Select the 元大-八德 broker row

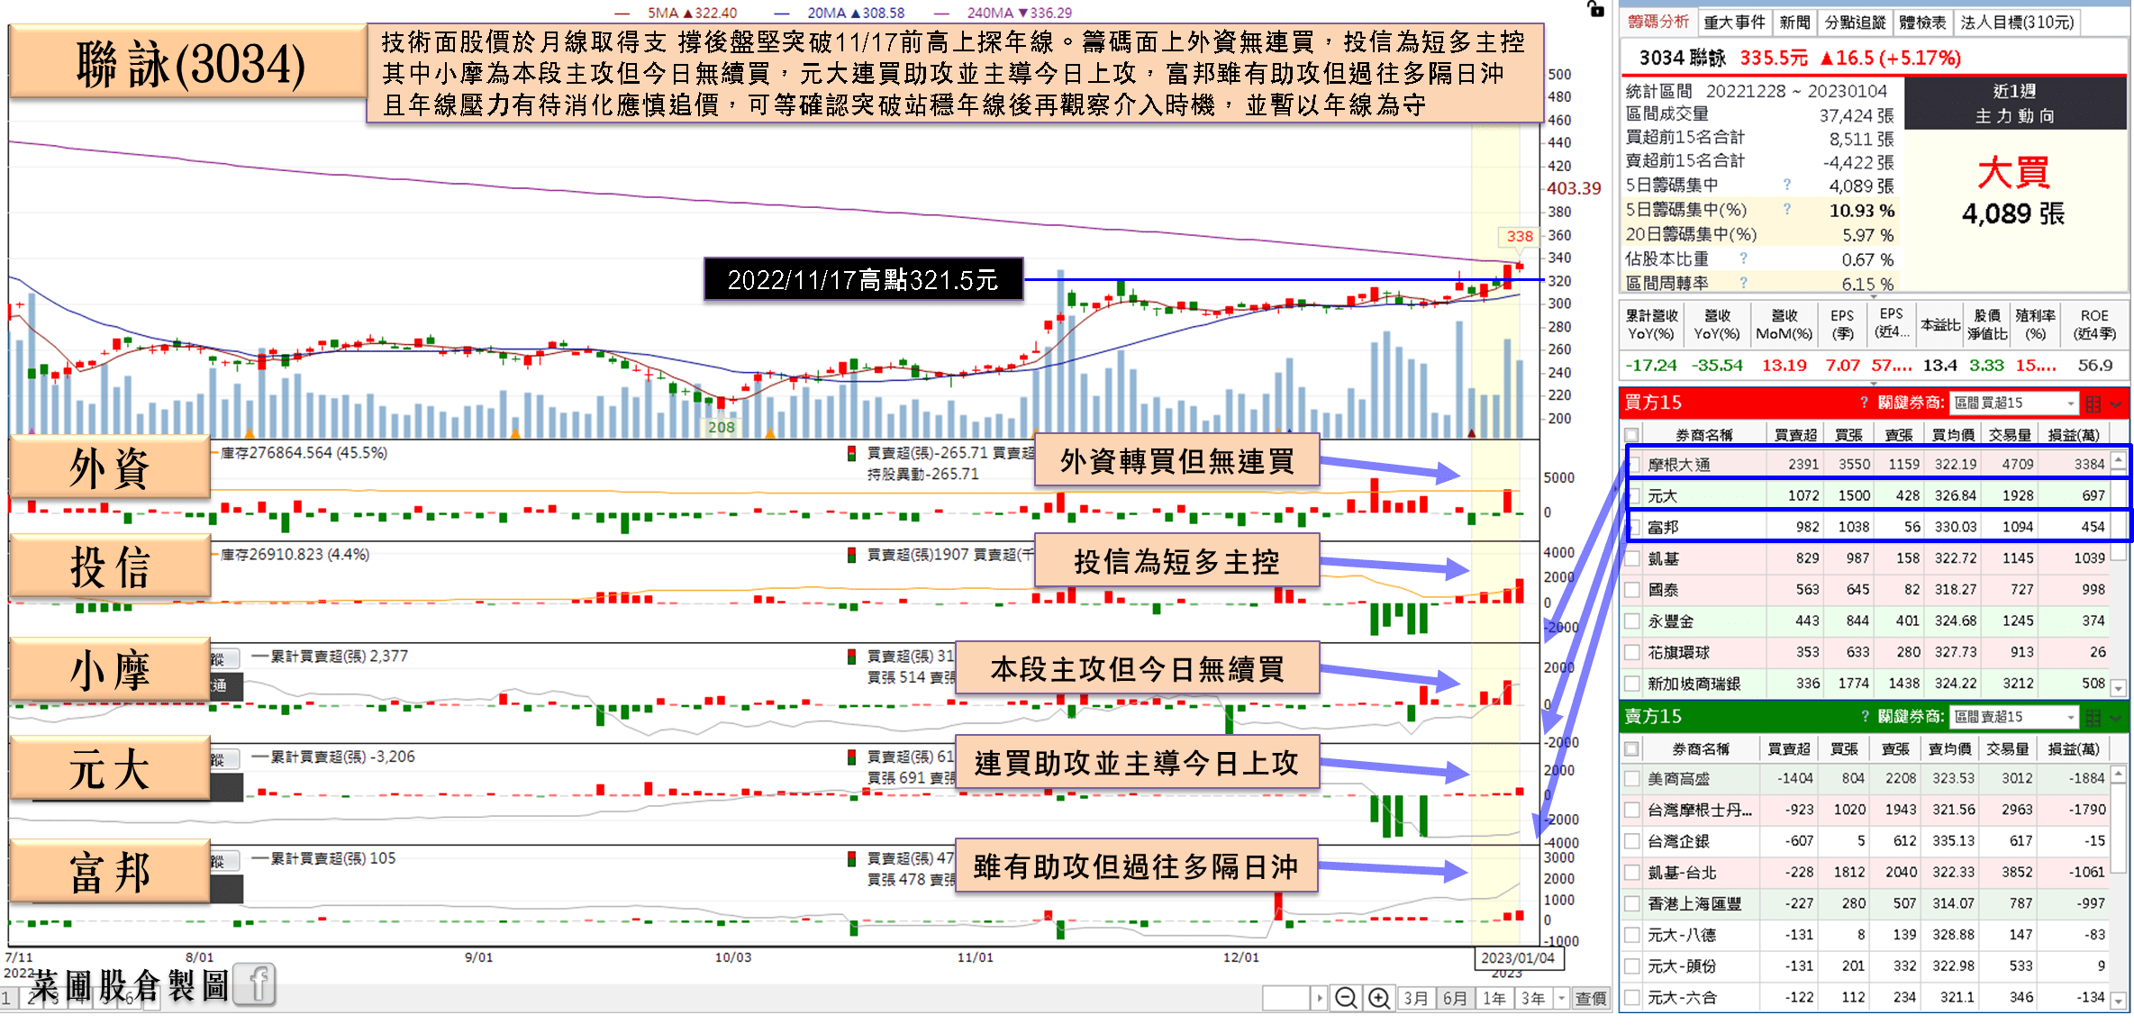tap(1866, 935)
